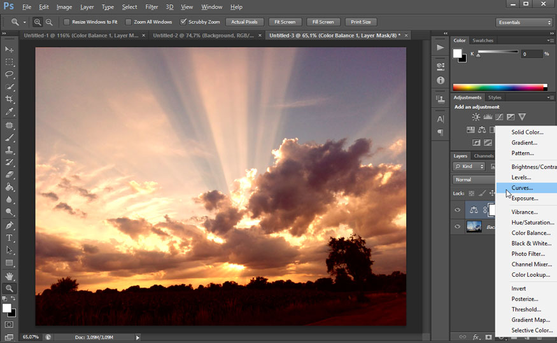Click the Fit Screen button
Viewport: 557px width, 343px height.
(285, 22)
